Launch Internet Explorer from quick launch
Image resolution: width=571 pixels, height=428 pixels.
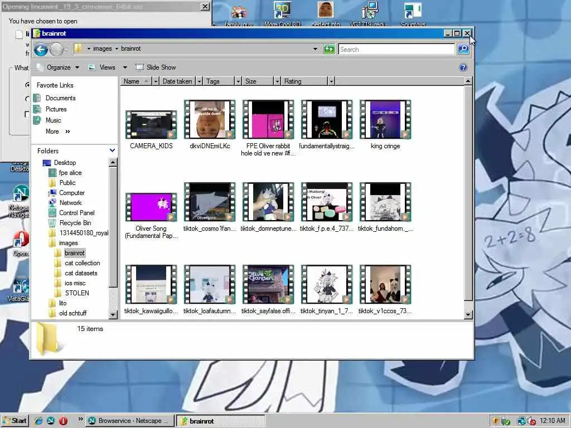[38, 421]
